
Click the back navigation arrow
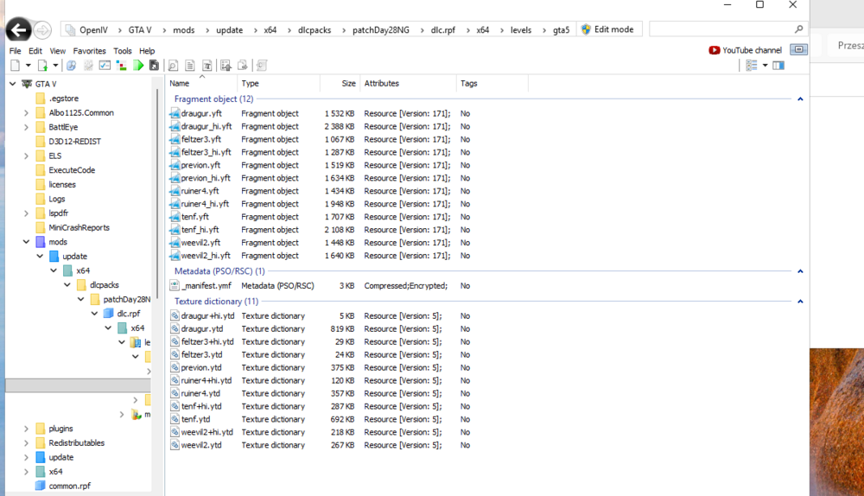coord(18,29)
